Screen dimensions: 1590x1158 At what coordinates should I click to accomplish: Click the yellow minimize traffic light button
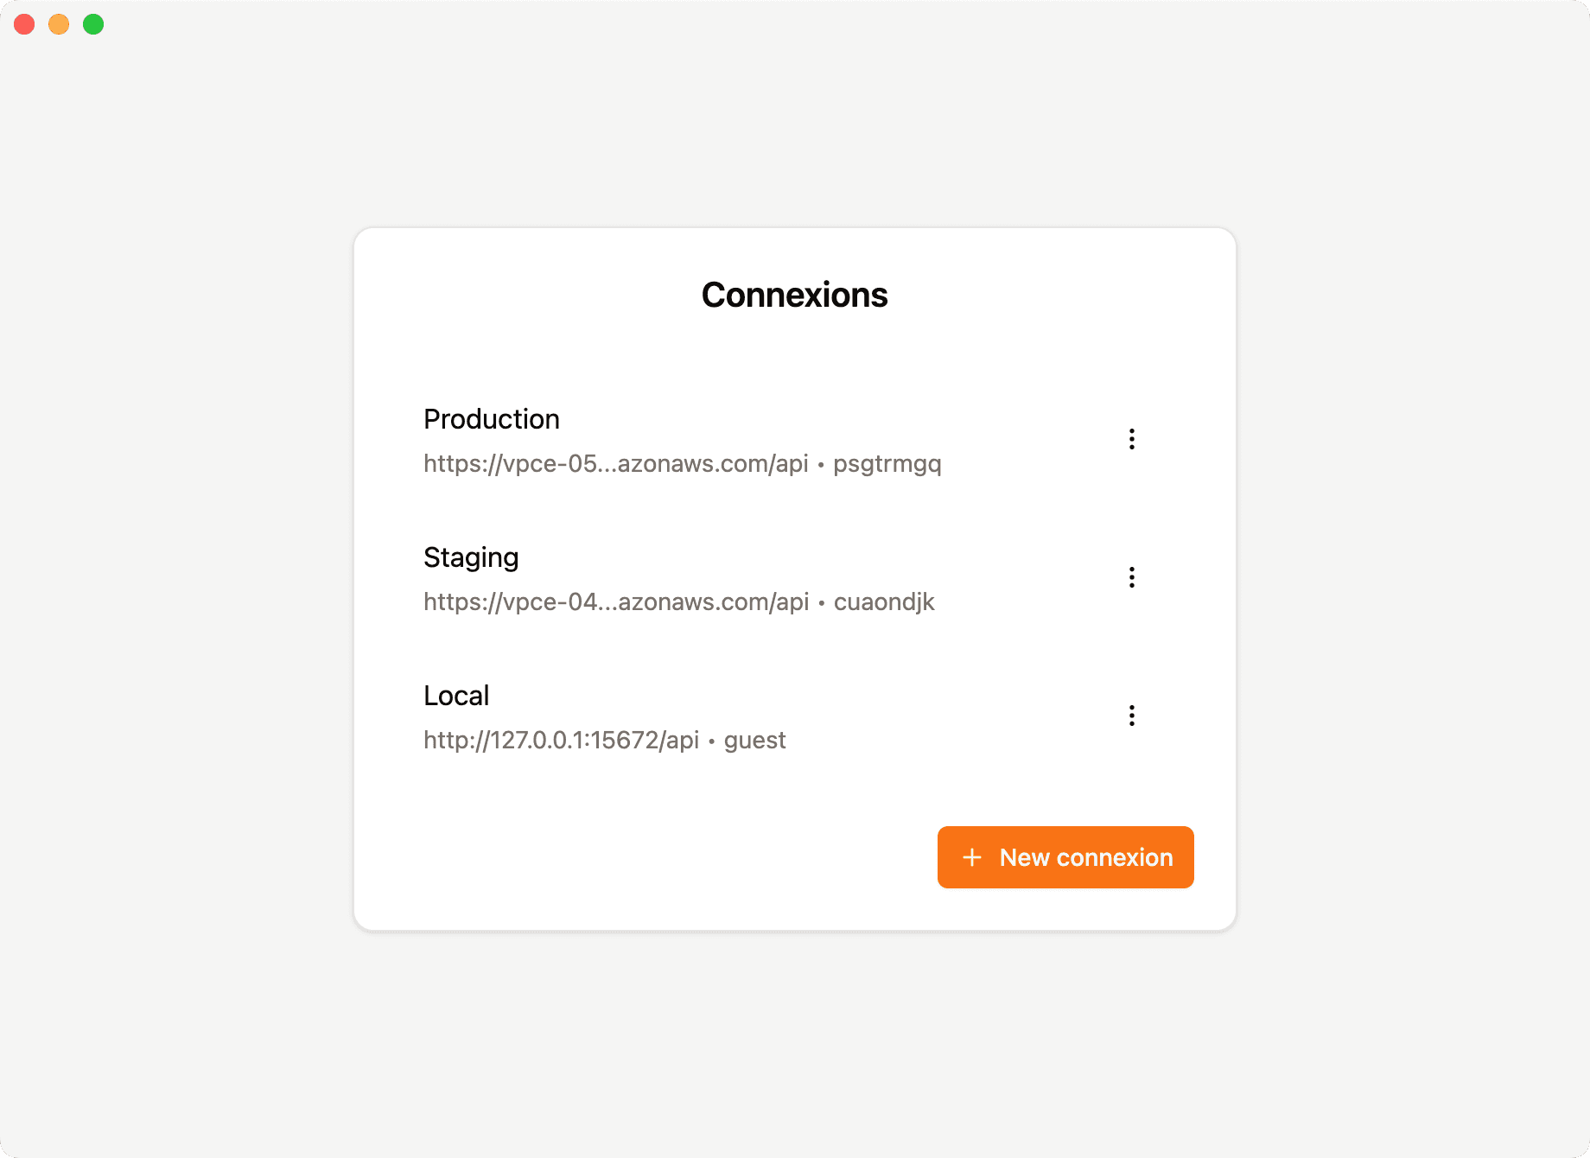coord(58,24)
